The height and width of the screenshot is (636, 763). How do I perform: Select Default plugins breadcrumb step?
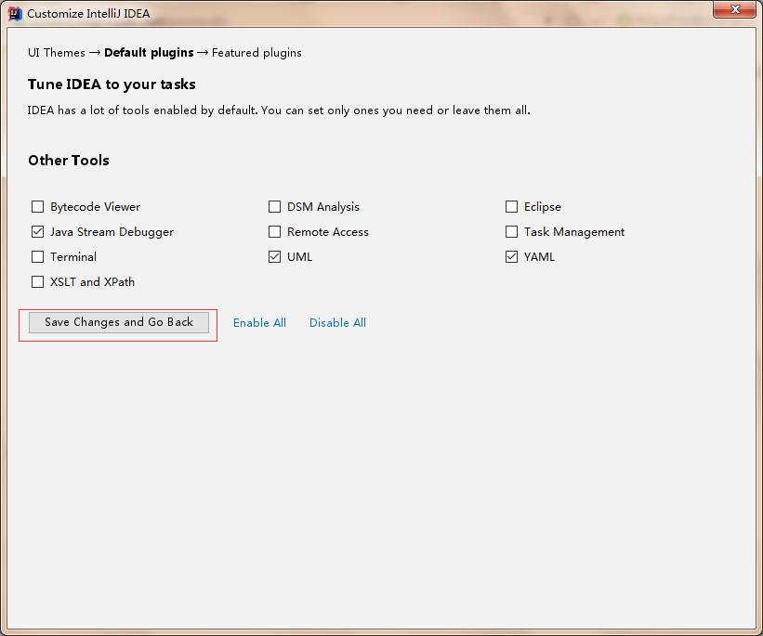pos(149,53)
